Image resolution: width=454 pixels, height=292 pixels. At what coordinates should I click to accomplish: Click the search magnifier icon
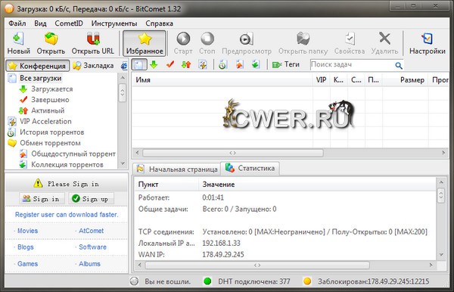tap(399, 65)
